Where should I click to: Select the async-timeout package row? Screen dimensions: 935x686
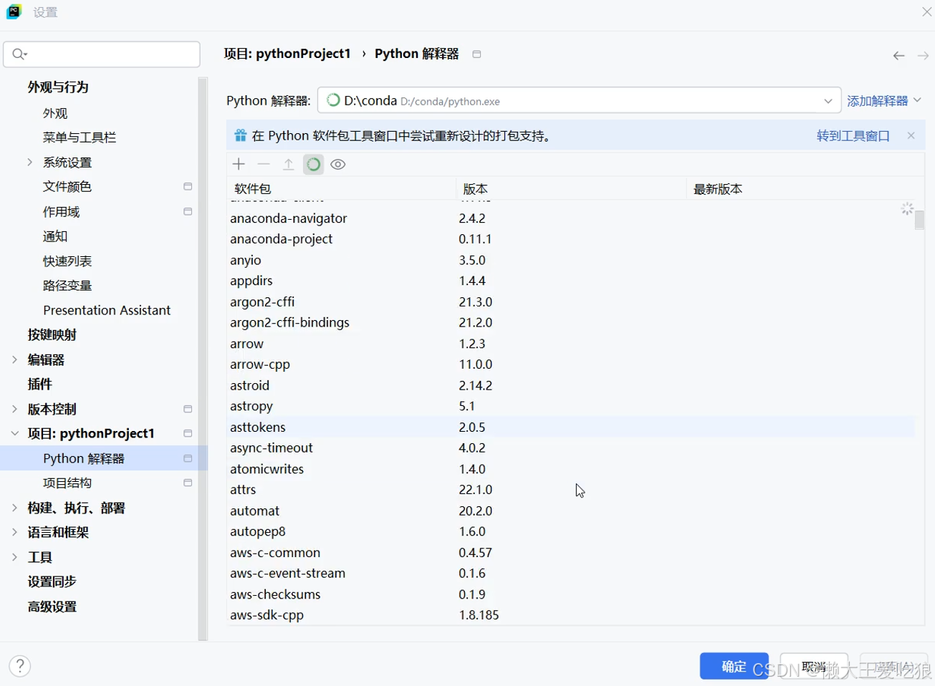(x=571, y=448)
